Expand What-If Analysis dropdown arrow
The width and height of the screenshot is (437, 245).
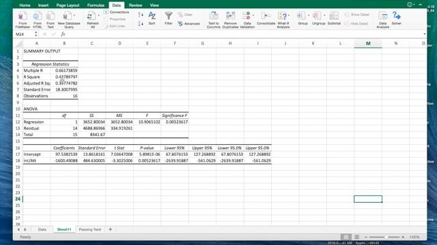289,16
